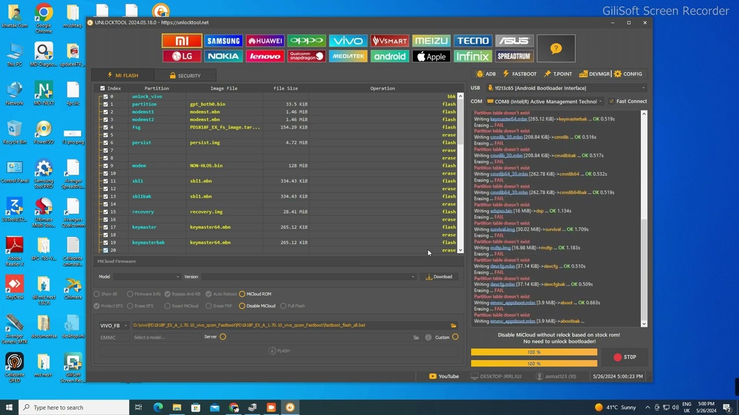This screenshot has height=415, width=739.
Task: Click the FLASH button
Action: [x=279, y=350]
